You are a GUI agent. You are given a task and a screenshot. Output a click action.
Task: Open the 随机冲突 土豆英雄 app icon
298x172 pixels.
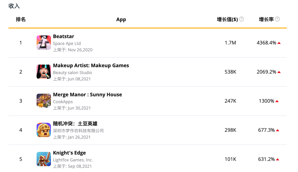[44, 130]
